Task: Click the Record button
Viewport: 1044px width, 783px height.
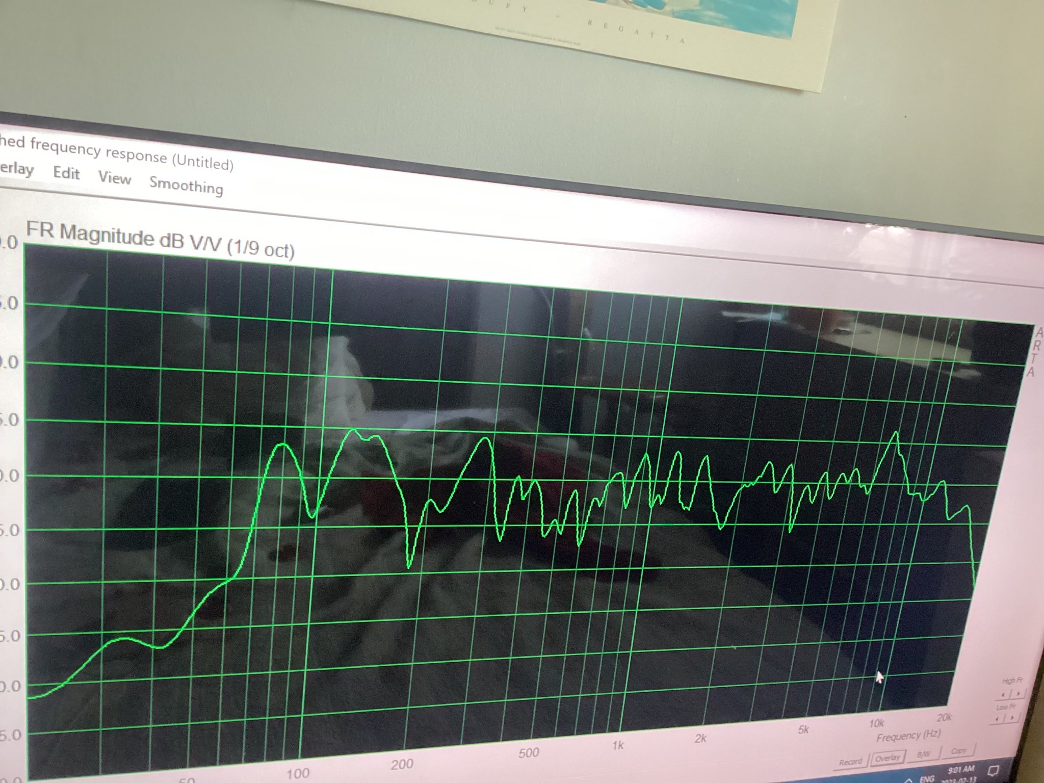Action: click(x=851, y=762)
